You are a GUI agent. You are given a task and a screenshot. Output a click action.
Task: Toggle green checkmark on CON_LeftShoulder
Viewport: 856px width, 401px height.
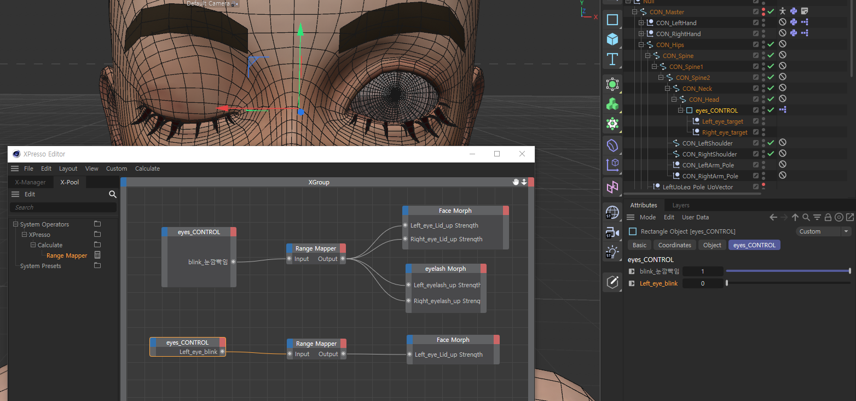(771, 143)
